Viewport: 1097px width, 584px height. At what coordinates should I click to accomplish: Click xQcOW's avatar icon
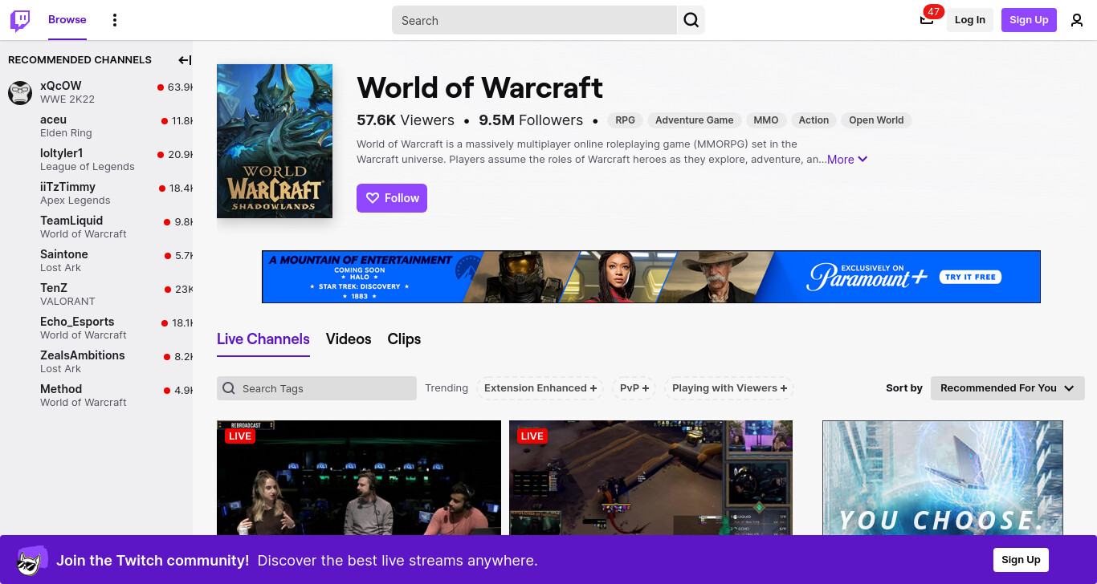[x=20, y=92]
